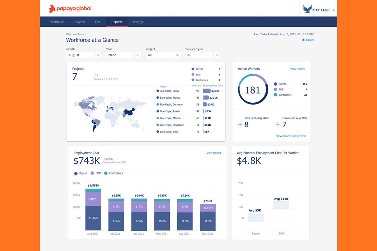Click the papaya global logo
Viewport: 377px width, 251px height.
(70, 8)
